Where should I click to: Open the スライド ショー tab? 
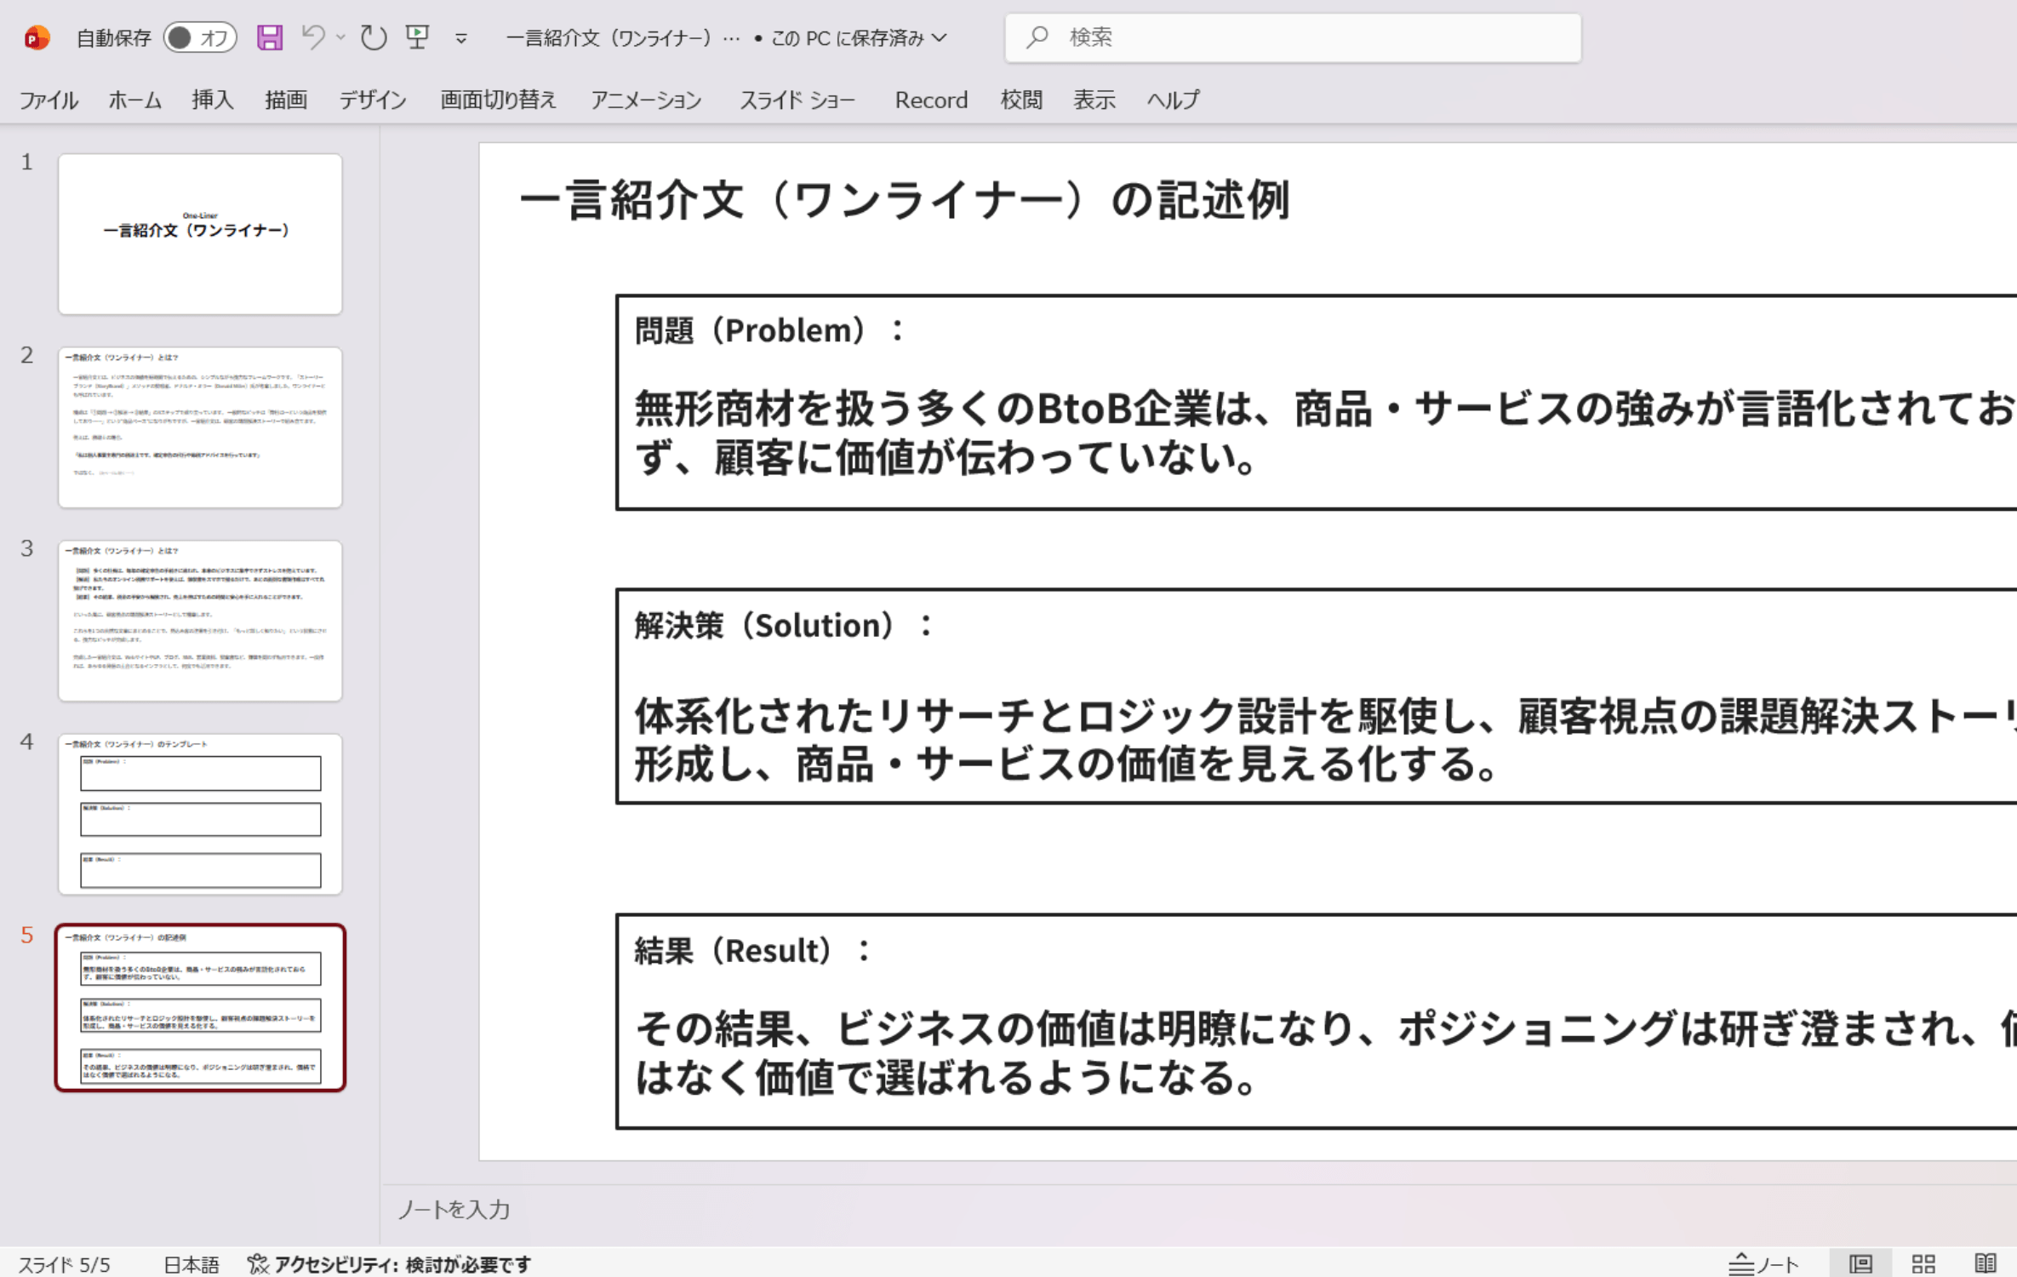tap(797, 100)
